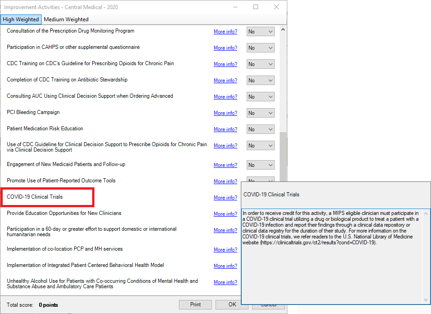Viewport: 431px width, 314px height.
Task: Click More info for Provide Education Opportunities
Action: (225, 214)
